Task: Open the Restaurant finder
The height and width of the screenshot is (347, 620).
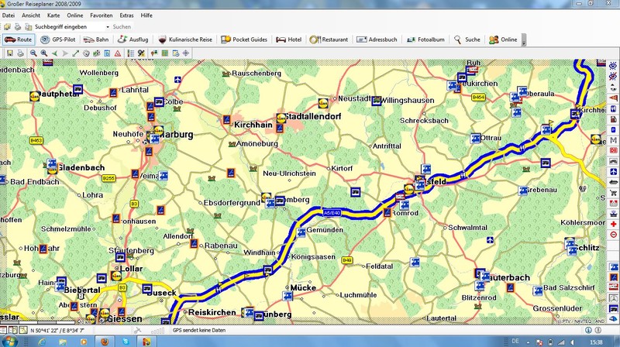Action: tap(329, 40)
